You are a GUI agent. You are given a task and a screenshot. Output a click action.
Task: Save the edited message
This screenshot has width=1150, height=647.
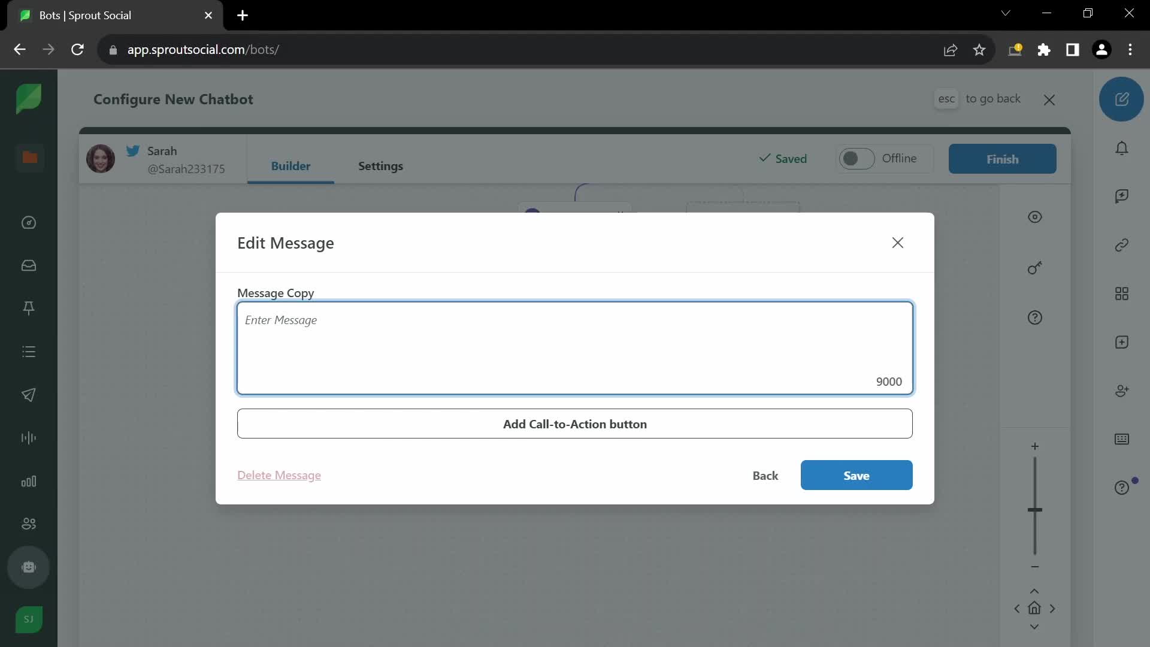(856, 475)
